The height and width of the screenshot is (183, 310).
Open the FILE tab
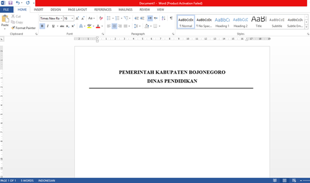click(x=6, y=10)
